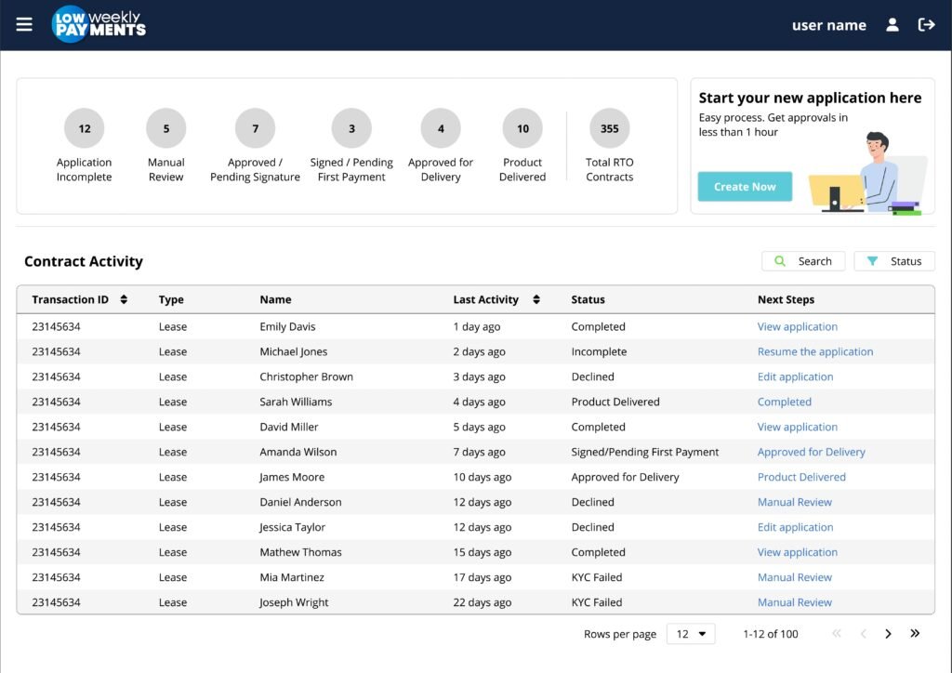Click the Low Weekly Payments logo
This screenshot has height=673, width=952.
(x=99, y=24)
